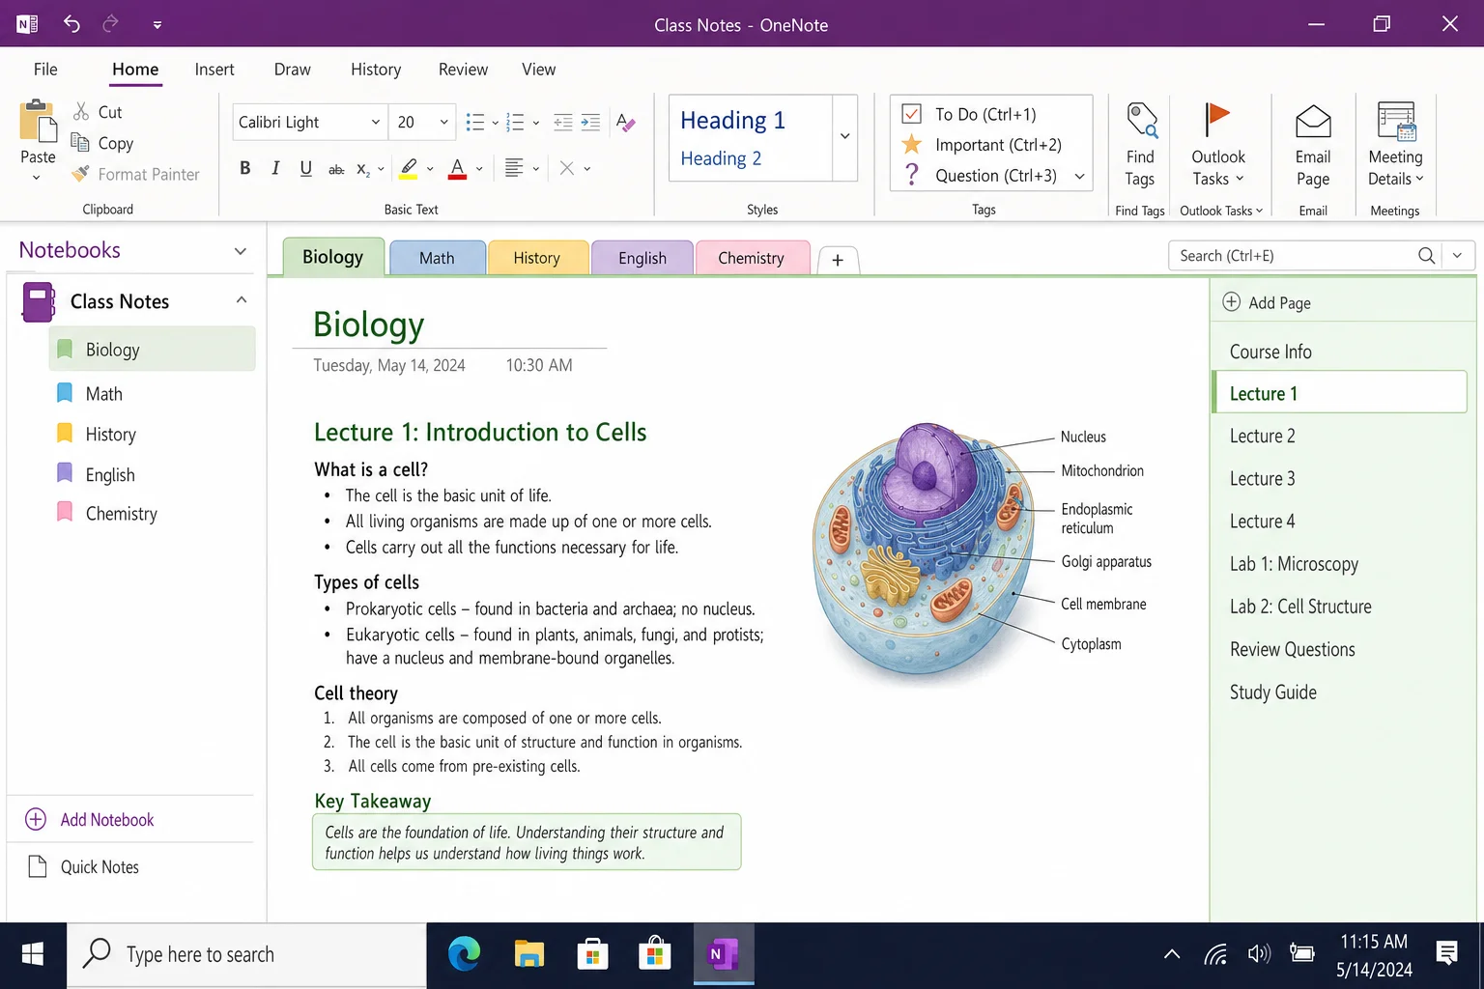
Task: Open the Review ribbon tab
Action: tap(463, 70)
